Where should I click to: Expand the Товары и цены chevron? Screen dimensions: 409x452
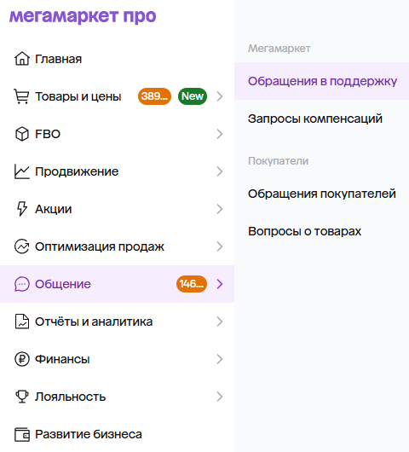coord(220,96)
